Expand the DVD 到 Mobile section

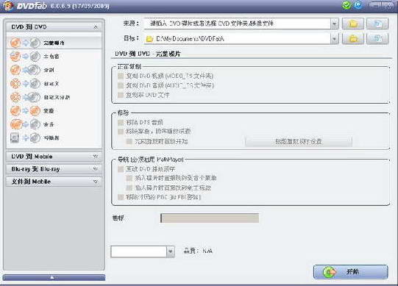coord(96,157)
